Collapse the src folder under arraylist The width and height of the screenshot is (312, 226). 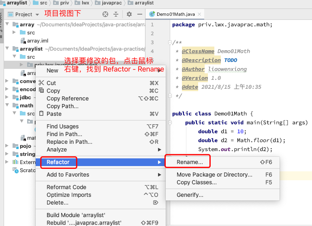[14, 57]
